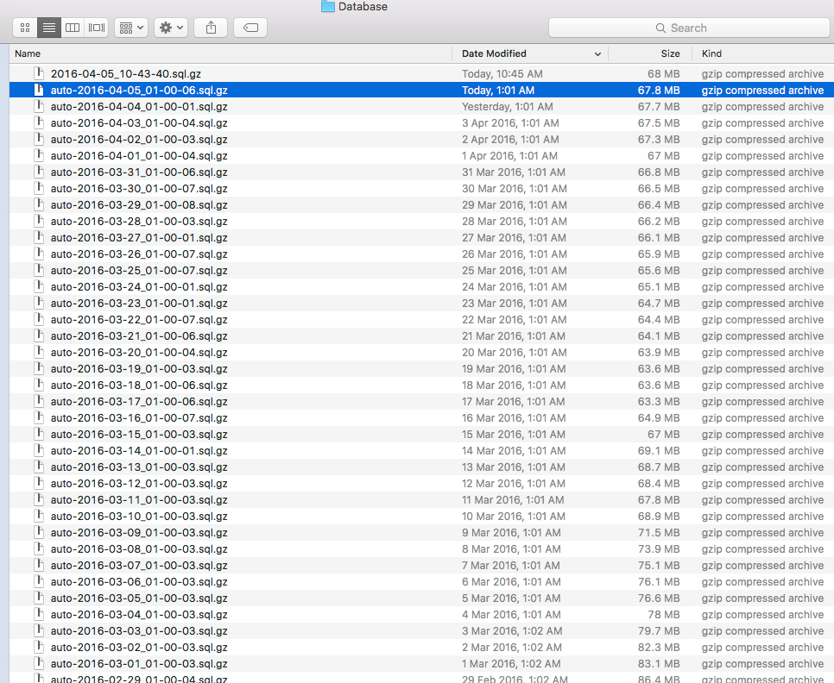Click icon of auto-2016-04-01_01-00-04.sql.gz
The width and height of the screenshot is (834, 683).
[x=39, y=155]
